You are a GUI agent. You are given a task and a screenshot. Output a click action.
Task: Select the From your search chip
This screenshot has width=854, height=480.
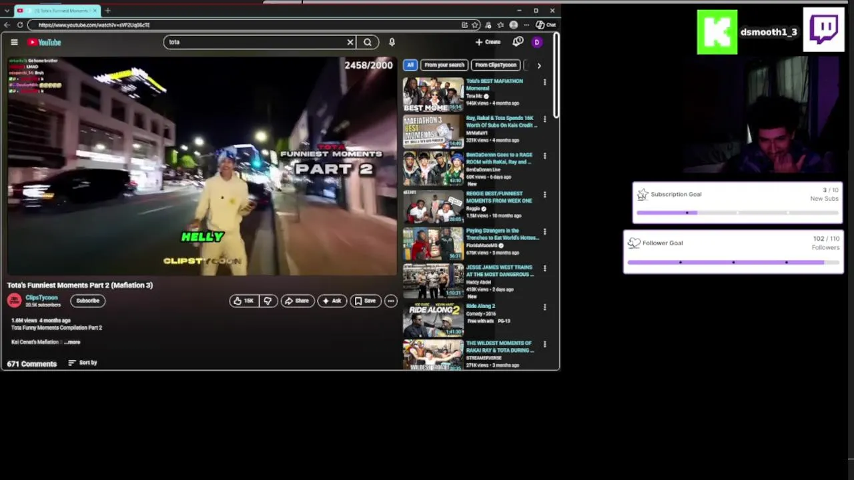(444, 65)
